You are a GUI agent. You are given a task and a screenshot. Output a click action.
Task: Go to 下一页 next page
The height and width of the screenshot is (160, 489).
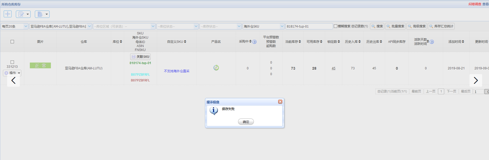(452, 91)
